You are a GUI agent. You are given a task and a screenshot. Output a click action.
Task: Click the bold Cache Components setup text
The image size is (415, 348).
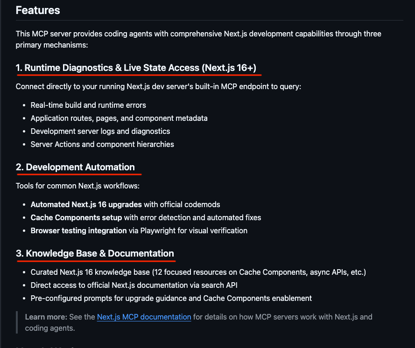coord(76,217)
